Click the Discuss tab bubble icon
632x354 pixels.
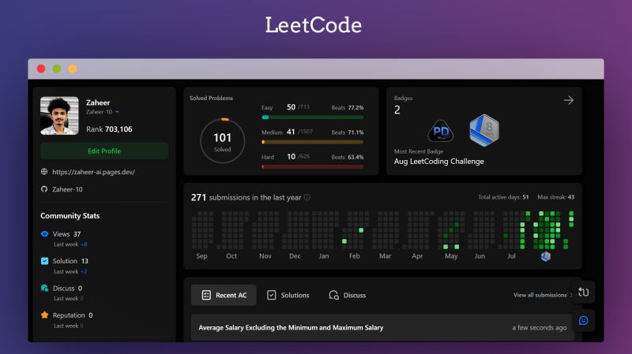click(x=333, y=296)
